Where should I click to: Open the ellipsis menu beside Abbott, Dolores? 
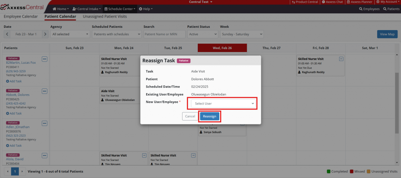tap(44, 91)
